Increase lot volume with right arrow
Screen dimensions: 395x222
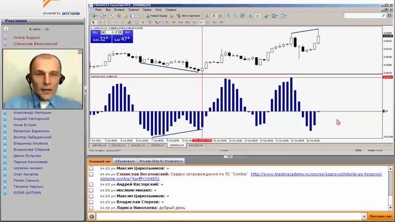point(120,33)
